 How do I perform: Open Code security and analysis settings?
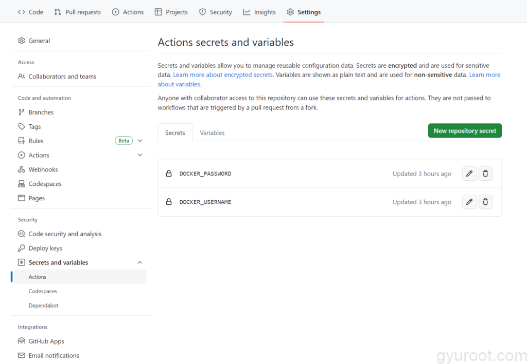(65, 234)
